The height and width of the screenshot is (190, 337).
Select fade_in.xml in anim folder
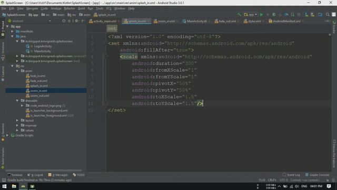point(37,76)
